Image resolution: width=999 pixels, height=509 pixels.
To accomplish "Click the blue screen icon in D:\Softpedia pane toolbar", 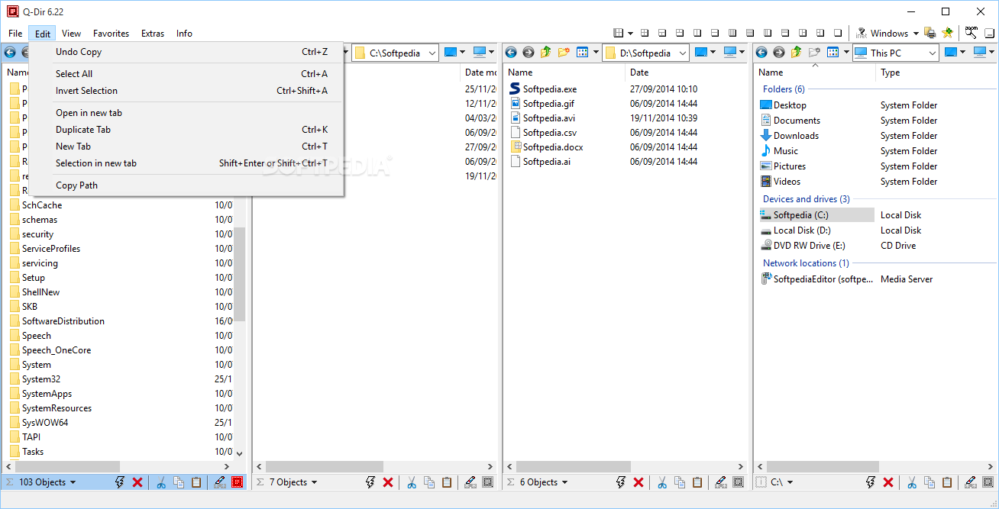I will point(700,52).
